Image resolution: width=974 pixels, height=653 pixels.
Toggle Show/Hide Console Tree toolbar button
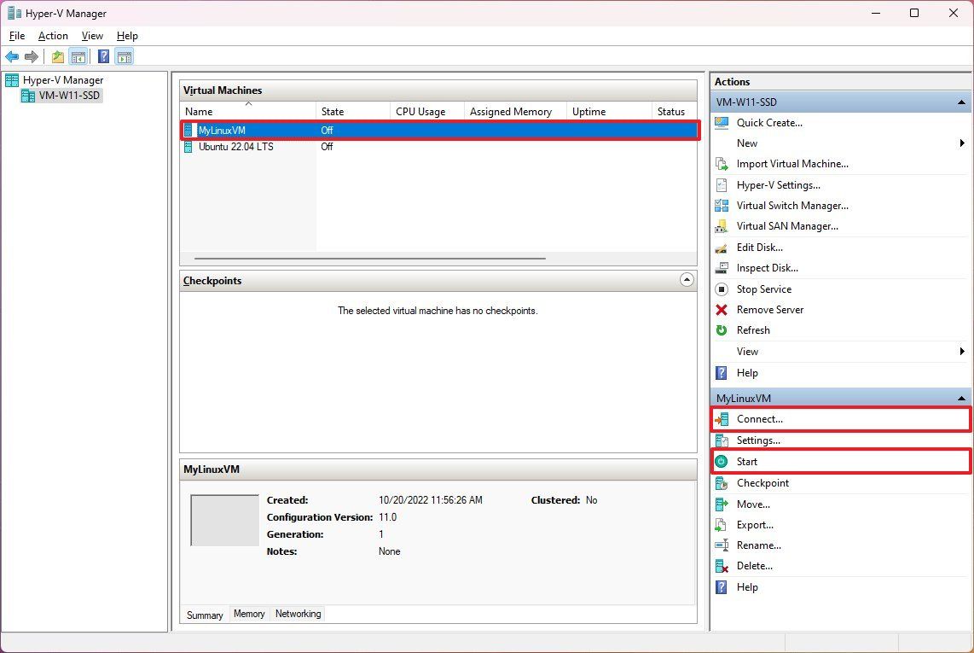click(x=78, y=57)
